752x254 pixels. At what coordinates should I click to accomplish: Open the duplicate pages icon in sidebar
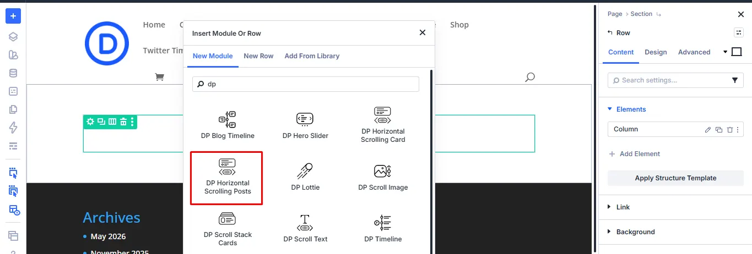pyautogui.click(x=13, y=109)
